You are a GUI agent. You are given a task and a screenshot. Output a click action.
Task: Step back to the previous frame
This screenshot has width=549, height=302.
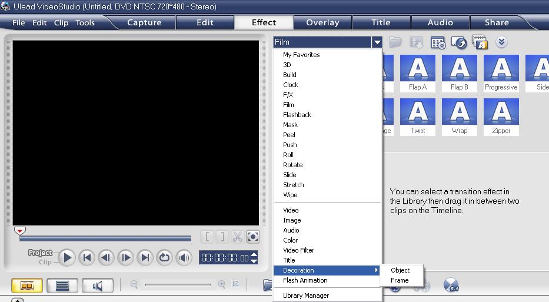tap(106, 258)
